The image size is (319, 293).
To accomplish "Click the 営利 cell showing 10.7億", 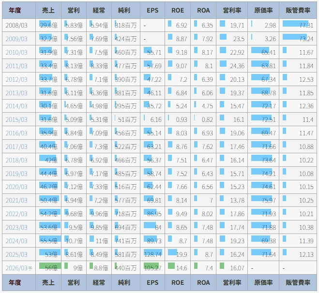I will tap(74, 241).
